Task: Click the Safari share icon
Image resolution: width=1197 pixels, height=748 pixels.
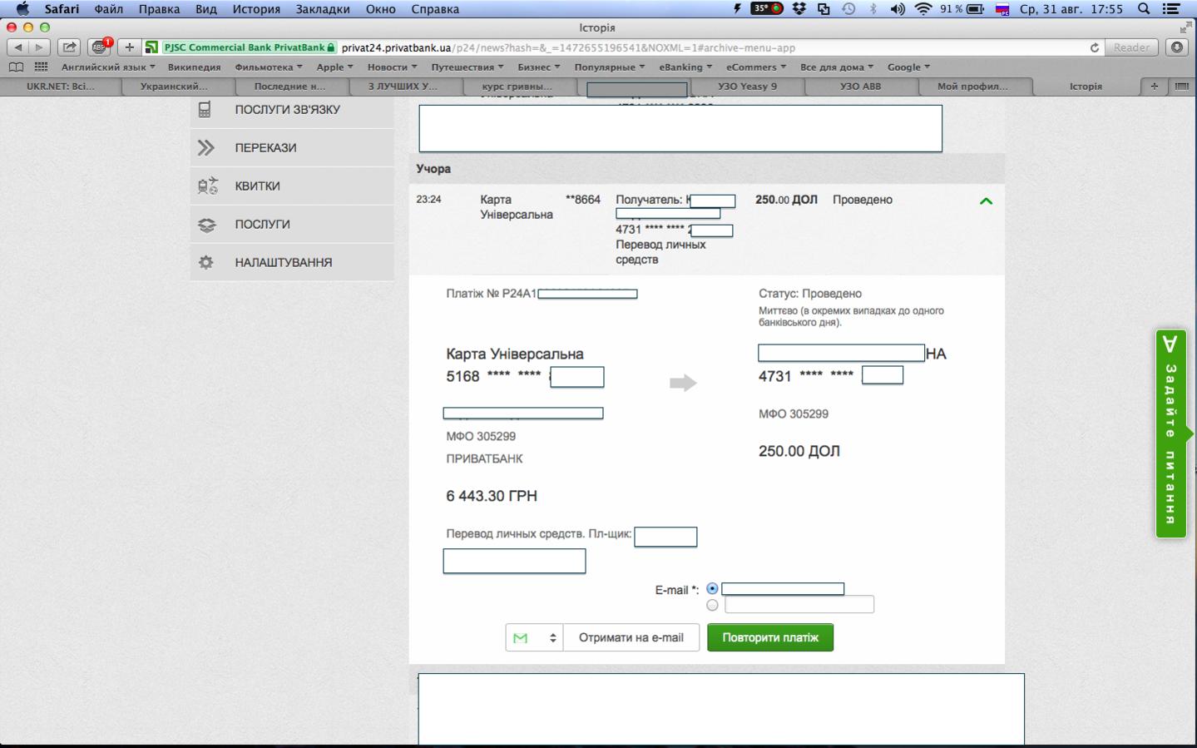Action: 70,47
